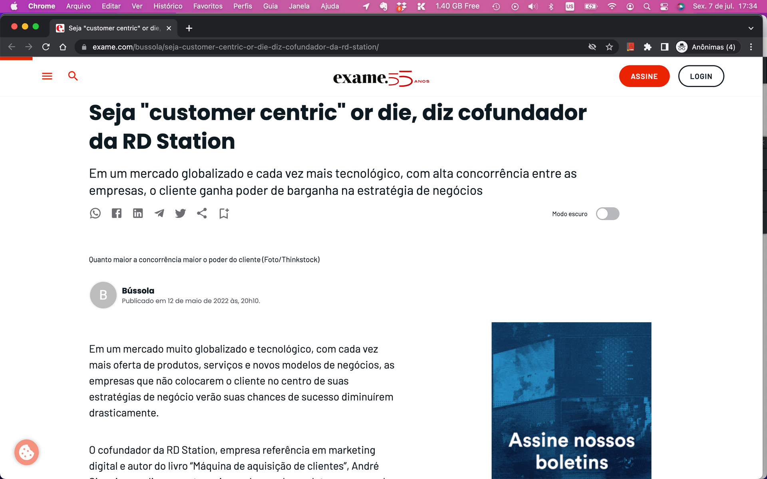The image size is (767, 479).
Task: Expand tab search chevron dropdown
Action: (x=751, y=28)
